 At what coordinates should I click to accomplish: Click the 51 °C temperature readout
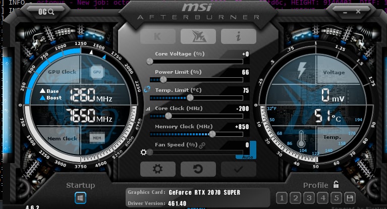tap(327, 116)
